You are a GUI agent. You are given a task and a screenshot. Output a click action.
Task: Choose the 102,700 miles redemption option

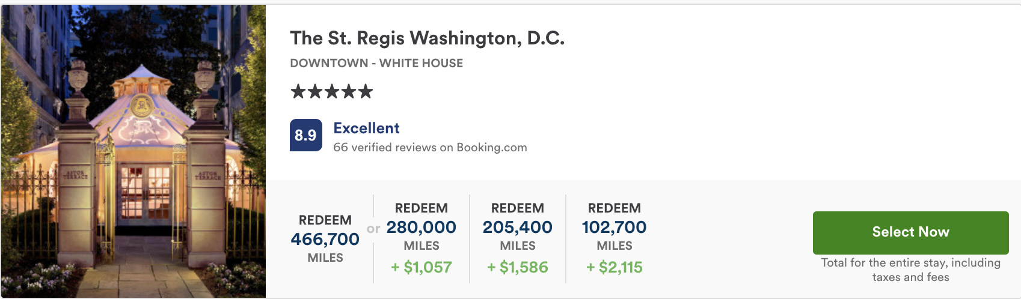[x=615, y=227]
